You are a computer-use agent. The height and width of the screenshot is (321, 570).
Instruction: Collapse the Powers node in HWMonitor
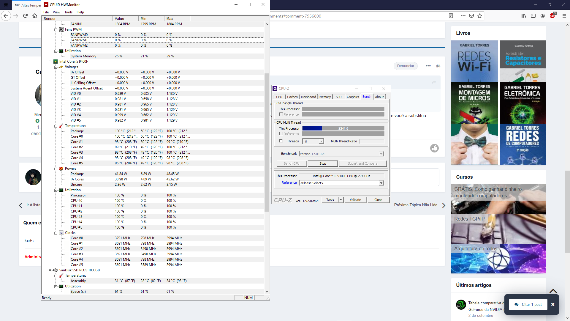tap(56, 169)
